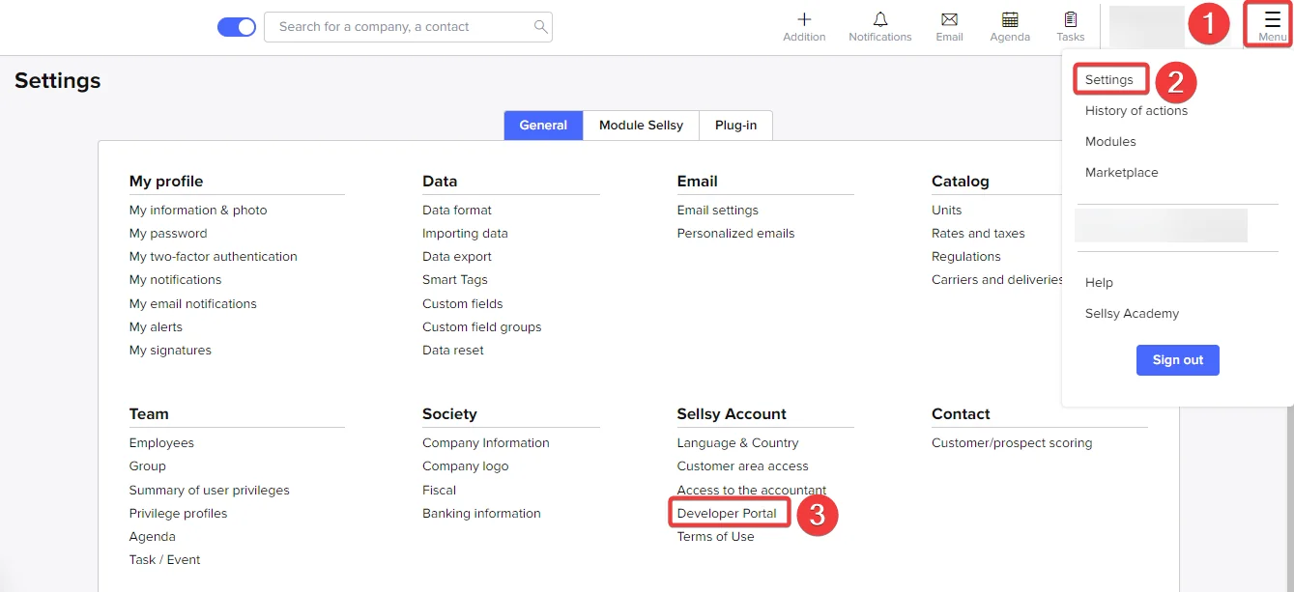This screenshot has width=1294, height=592.
Task: Open Customer area access link
Action: [x=743, y=465]
